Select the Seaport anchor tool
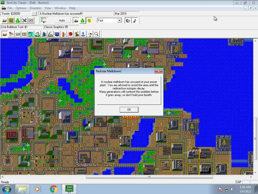The image size is (258, 194). pos(83,34)
